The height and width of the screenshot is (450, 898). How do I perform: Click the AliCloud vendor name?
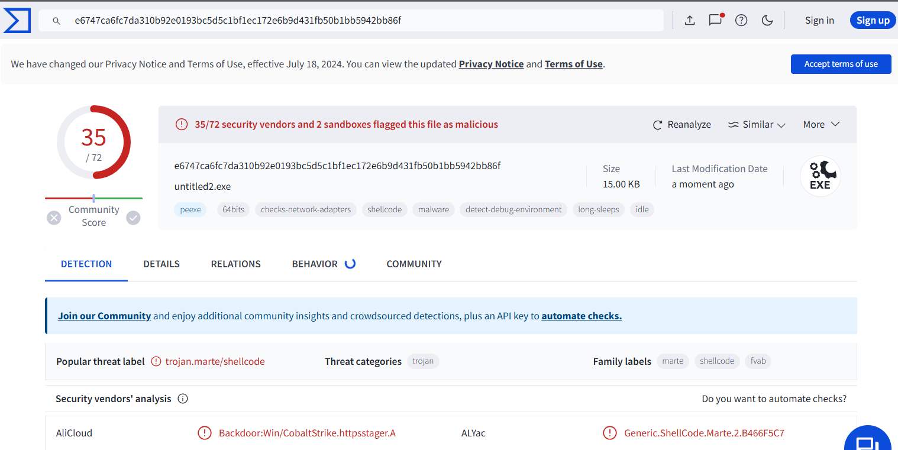(74, 433)
